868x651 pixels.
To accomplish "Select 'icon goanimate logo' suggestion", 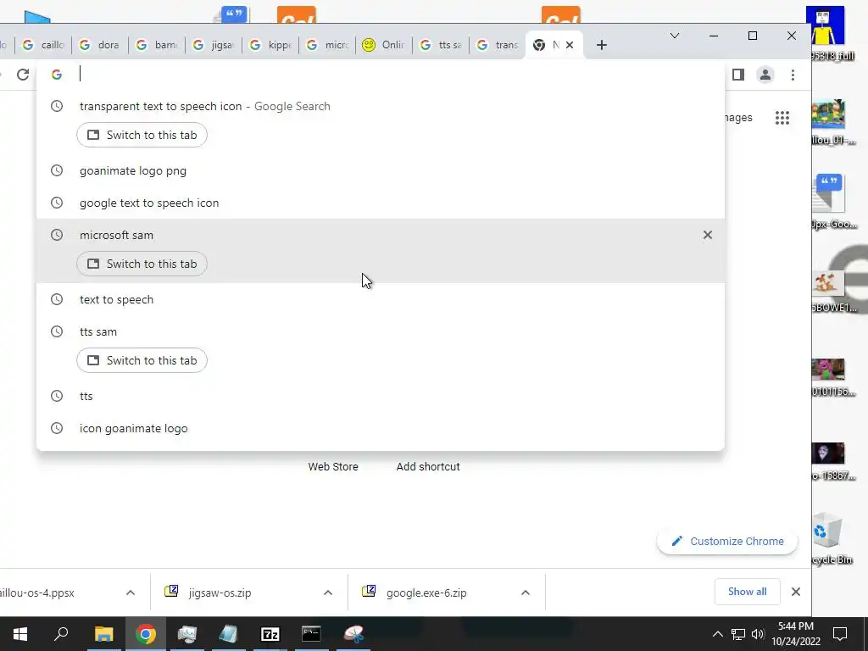I will [381, 428].
